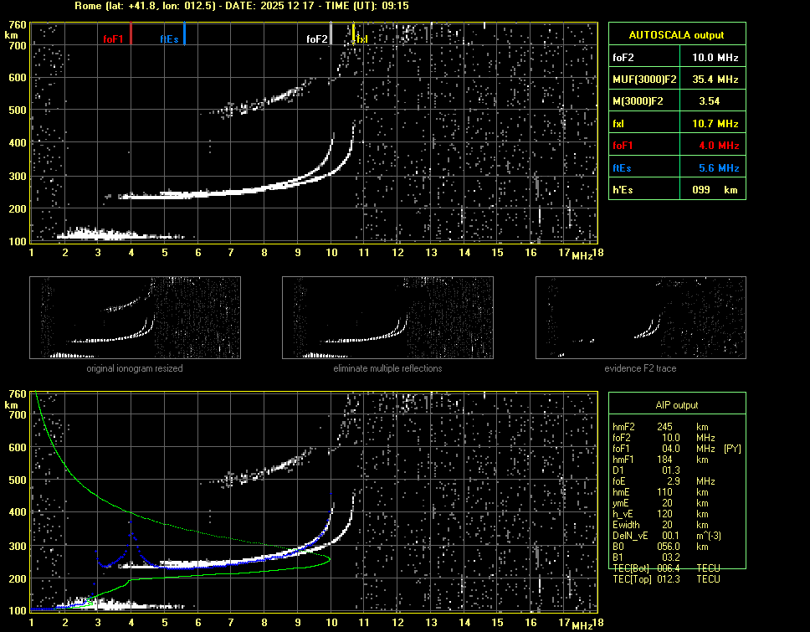The image size is (810, 632).
Task: Click the yellow fxI marker label
Action: (x=361, y=39)
